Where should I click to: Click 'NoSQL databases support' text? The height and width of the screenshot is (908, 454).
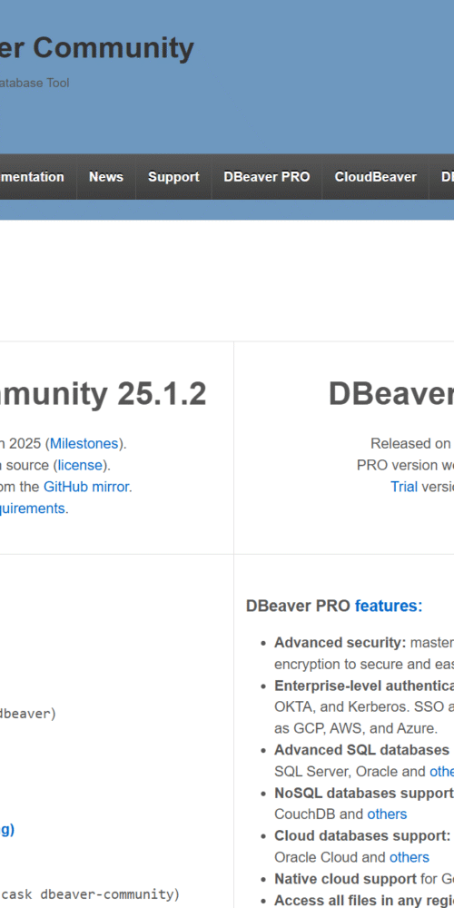coord(364,793)
